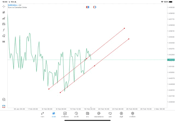
Task: Select the upper red trendline endpoint
Action: 124,28
